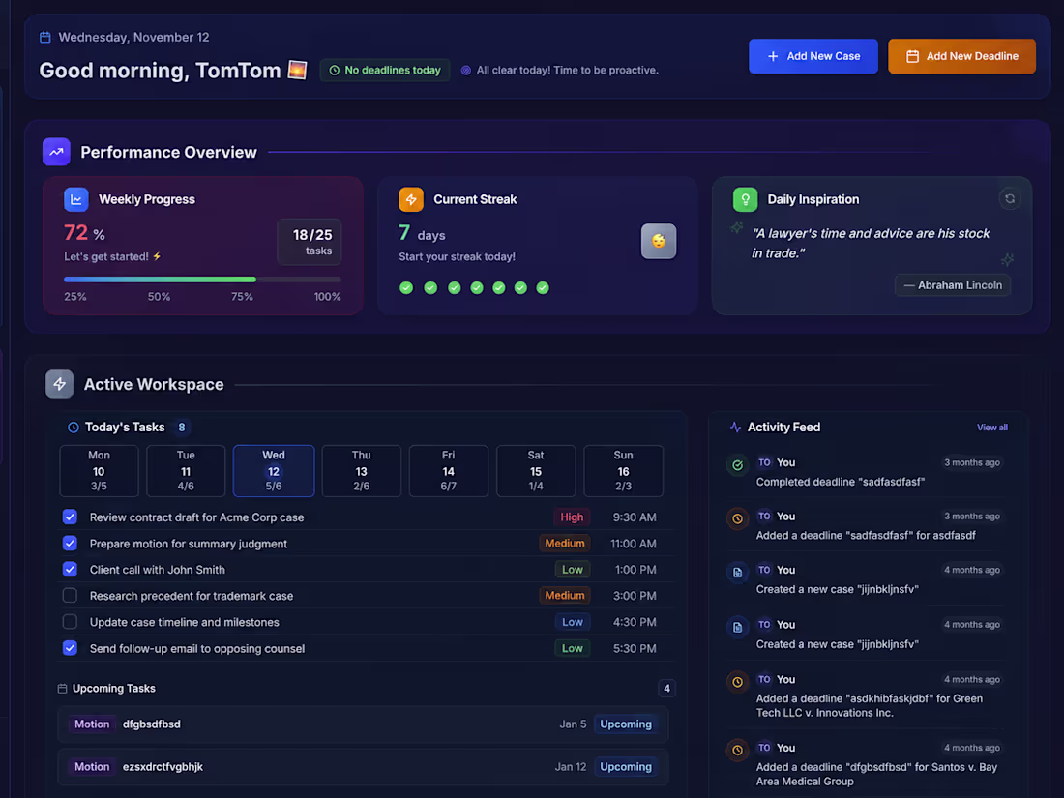The height and width of the screenshot is (798, 1064).
Task: Select the Mon 10 day tab
Action: click(99, 471)
